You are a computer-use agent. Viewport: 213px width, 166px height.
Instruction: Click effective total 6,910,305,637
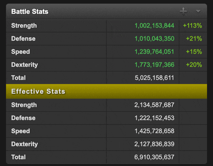click(154, 157)
